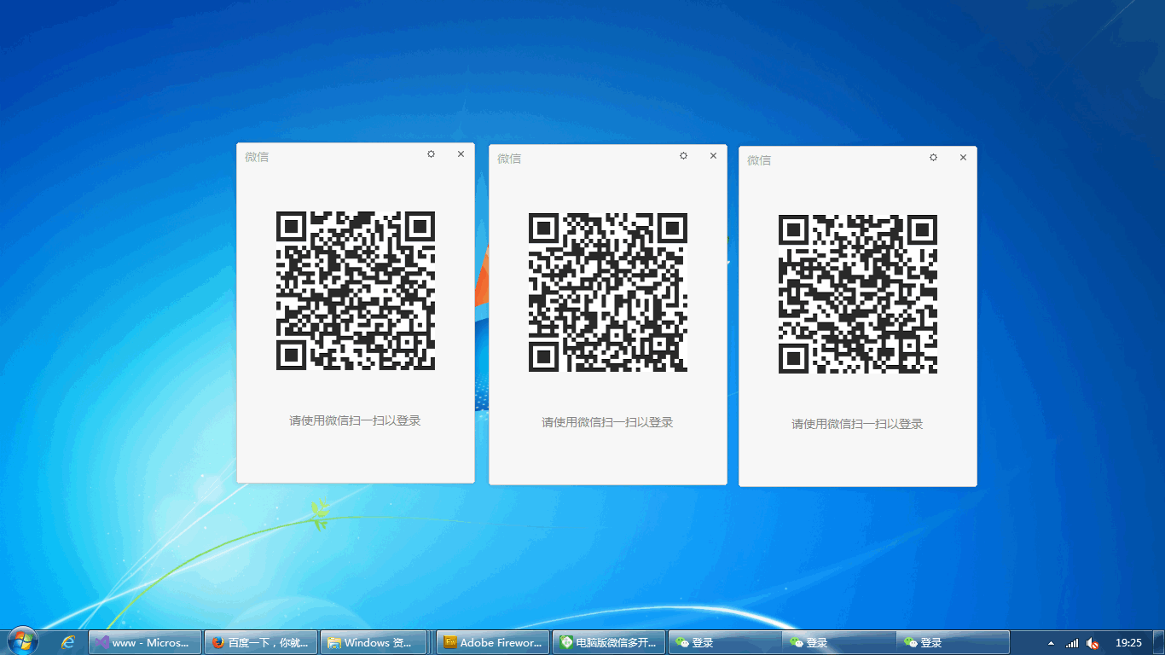The height and width of the screenshot is (655, 1165).
Task: Switch to the 电脑版微信多开 taskbar button
Action: pos(609,642)
